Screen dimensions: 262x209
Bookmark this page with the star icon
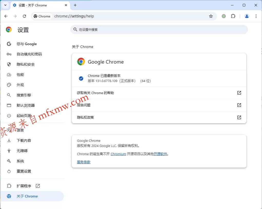(x=211, y=16)
